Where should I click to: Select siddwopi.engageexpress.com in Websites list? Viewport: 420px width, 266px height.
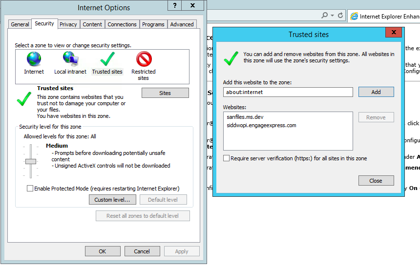point(261,125)
